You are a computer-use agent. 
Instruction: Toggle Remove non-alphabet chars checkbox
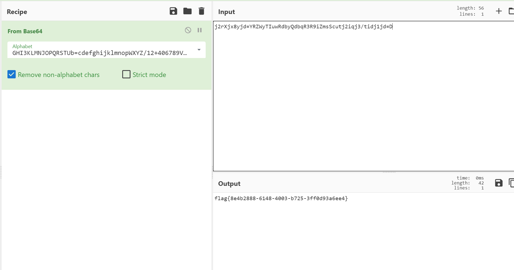[12, 75]
